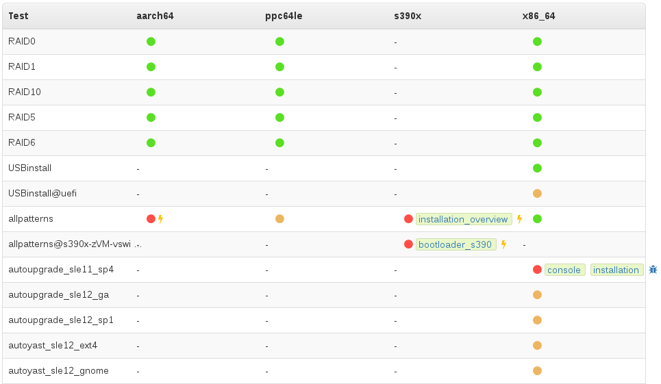Open RAID10 ppc64le green status dot
661x384 pixels.
(x=279, y=92)
